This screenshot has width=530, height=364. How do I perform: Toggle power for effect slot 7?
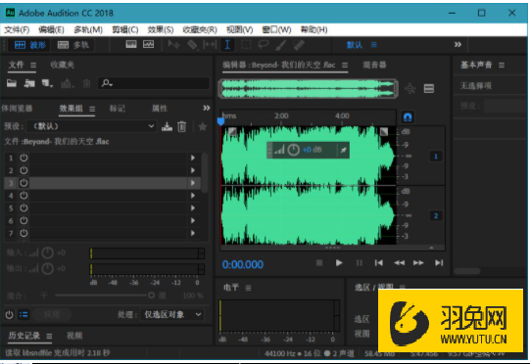[24, 233]
